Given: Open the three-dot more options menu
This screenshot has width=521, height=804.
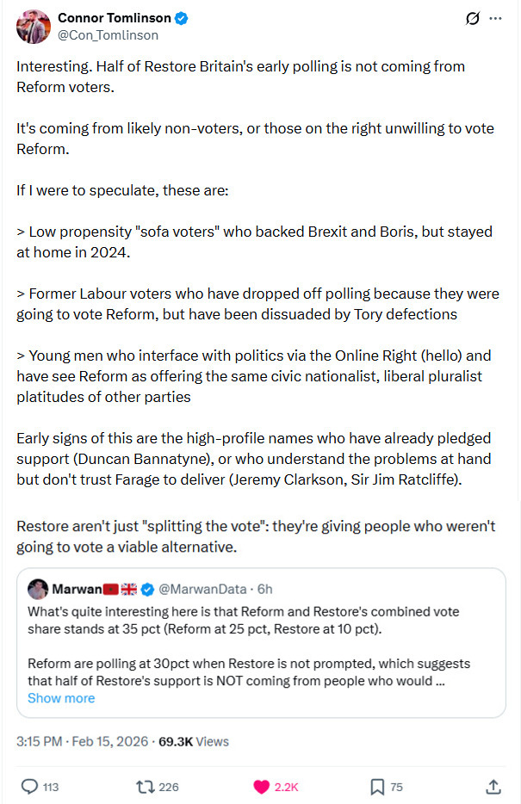Looking at the screenshot, I should point(494,18).
